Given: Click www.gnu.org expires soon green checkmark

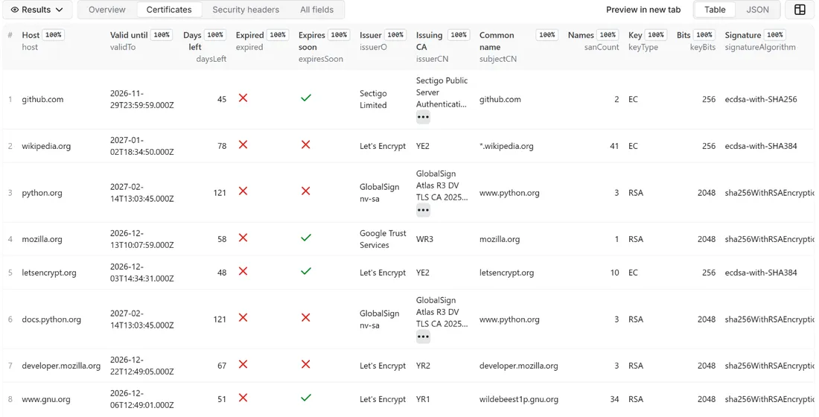Looking at the screenshot, I should [306, 398].
